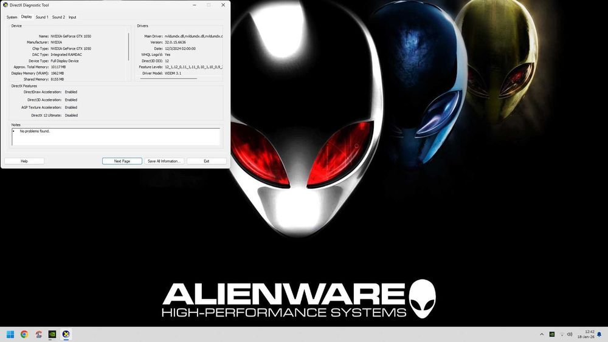Click the Integrated RAMDAC value
The image size is (608, 342).
point(66,55)
